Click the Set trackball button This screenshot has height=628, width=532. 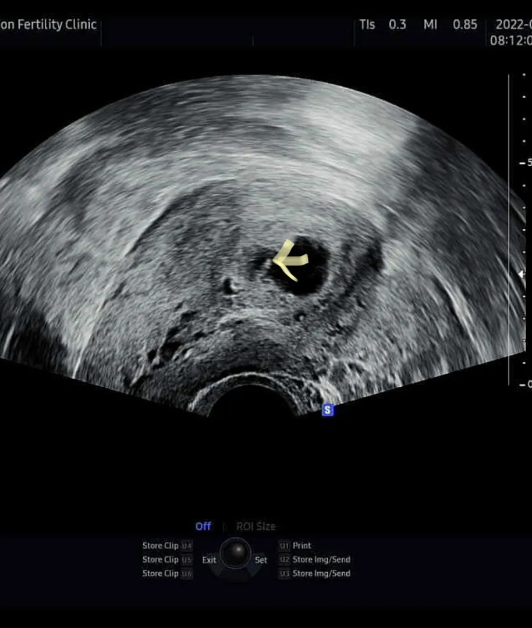tap(261, 560)
